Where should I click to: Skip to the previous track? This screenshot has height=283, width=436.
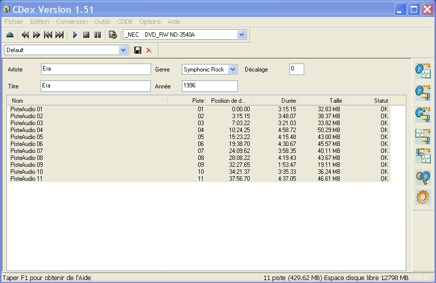point(48,35)
